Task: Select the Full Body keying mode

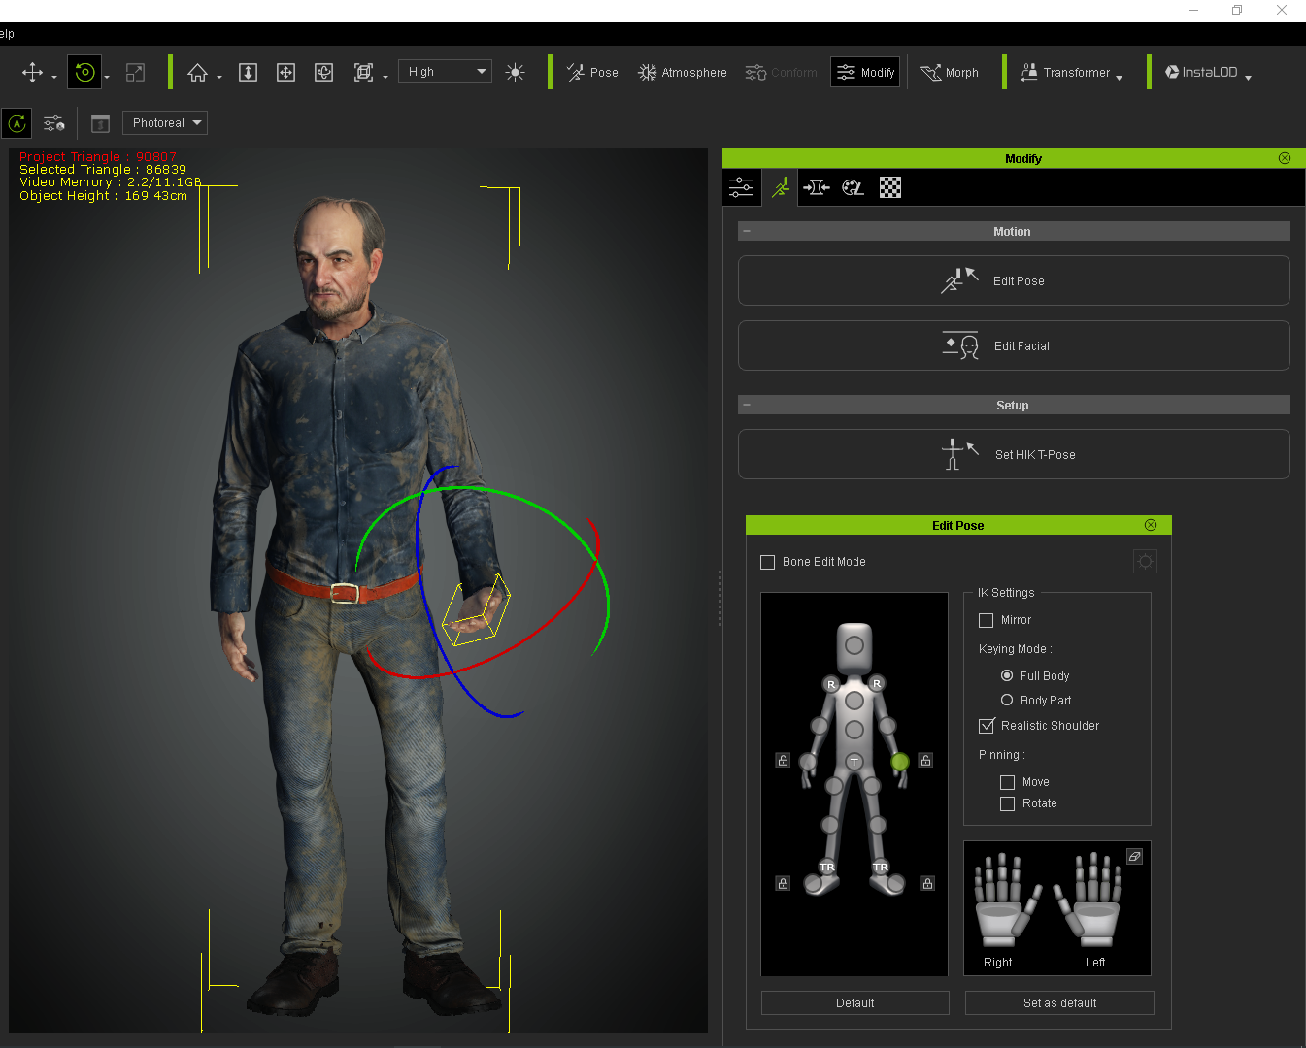Action: [x=1007, y=675]
